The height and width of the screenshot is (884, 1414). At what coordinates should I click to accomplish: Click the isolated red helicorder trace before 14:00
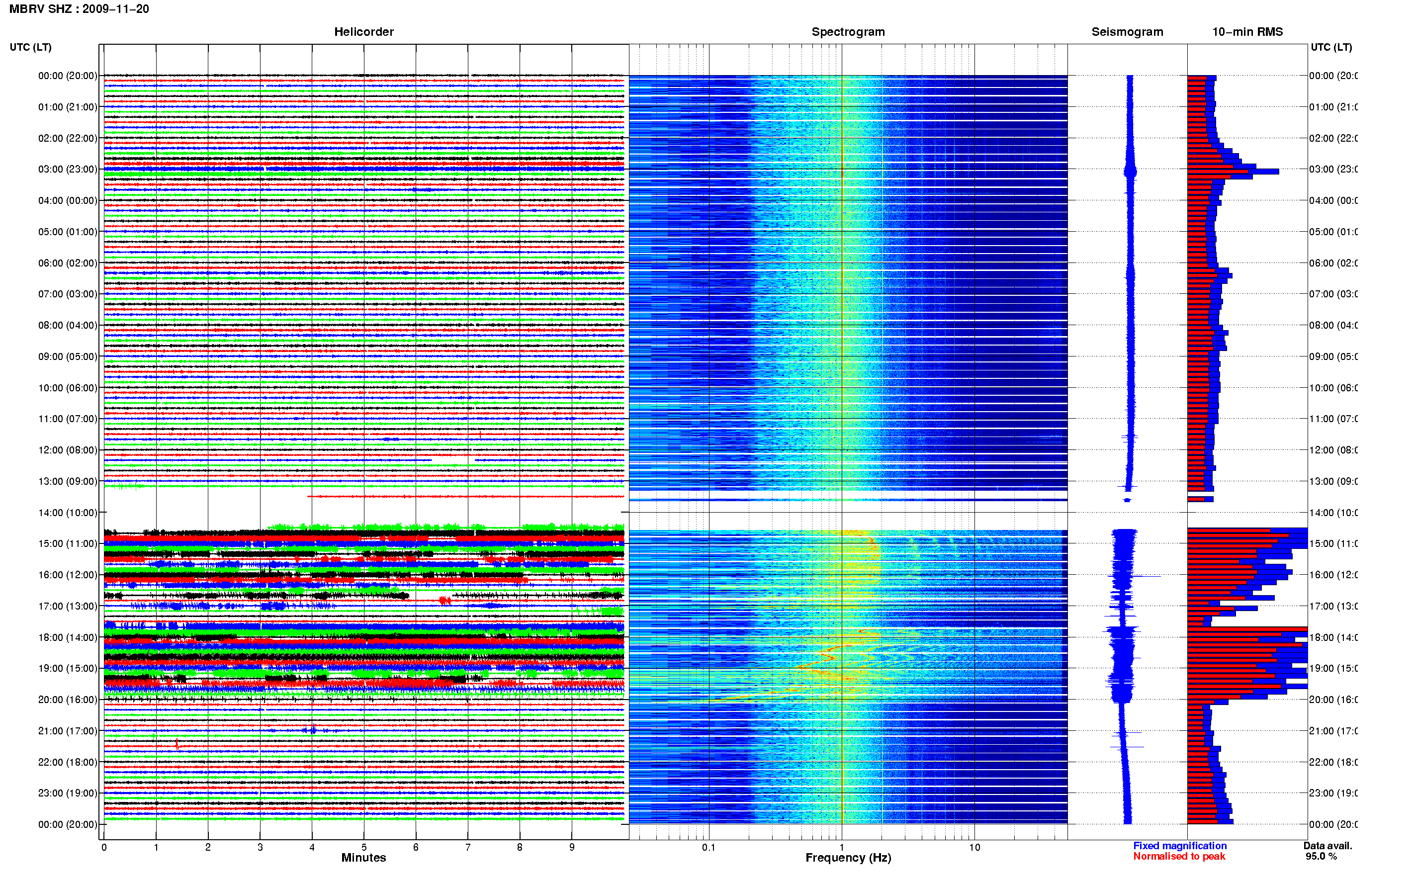466,496
